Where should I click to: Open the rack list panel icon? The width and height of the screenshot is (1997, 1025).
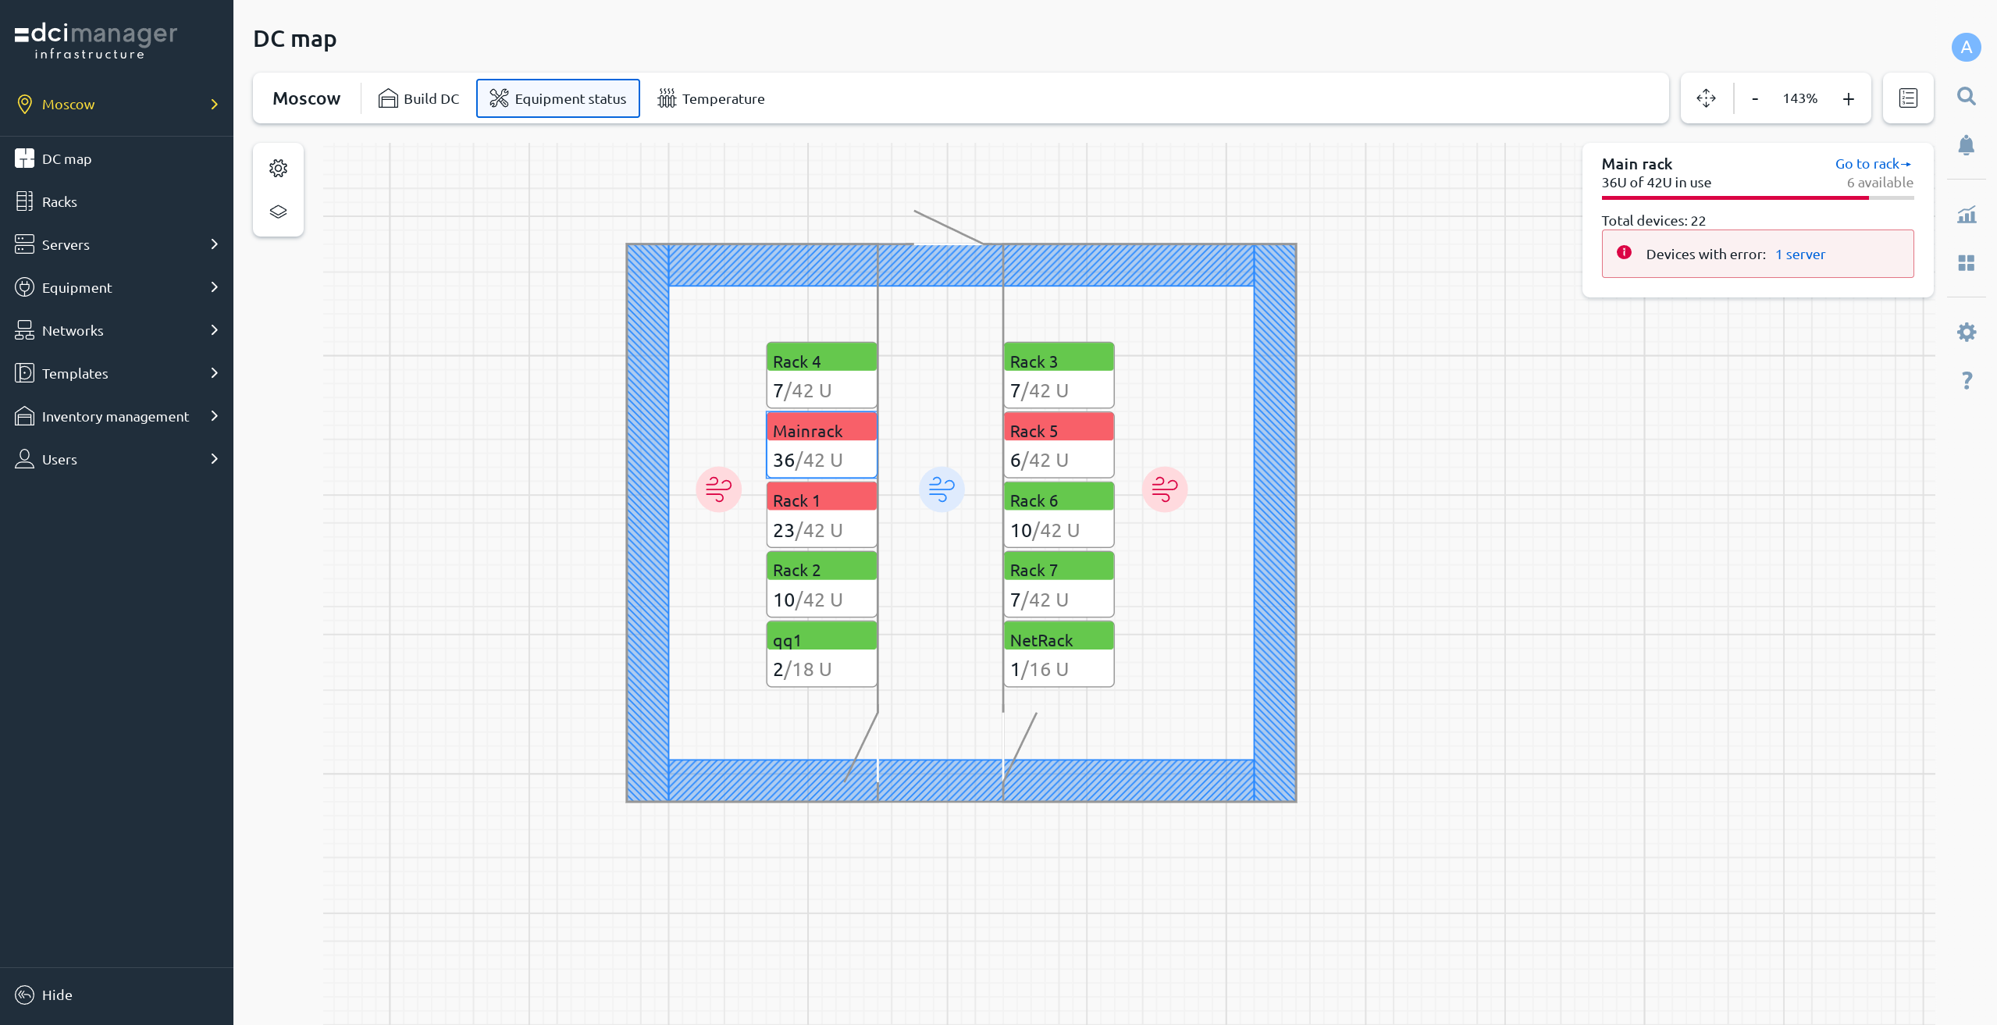point(1907,98)
